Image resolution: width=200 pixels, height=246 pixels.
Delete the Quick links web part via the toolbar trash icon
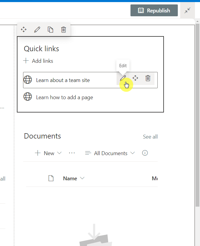(64, 30)
